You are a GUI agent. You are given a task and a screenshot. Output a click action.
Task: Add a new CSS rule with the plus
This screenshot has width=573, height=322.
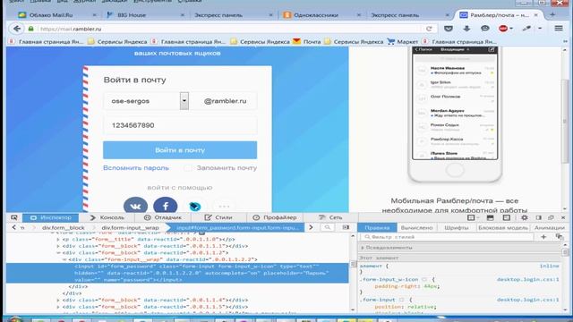click(x=543, y=237)
